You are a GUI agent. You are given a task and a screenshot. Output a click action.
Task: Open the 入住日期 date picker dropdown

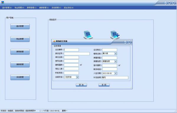pyautogui.click(x=116, y=73)
